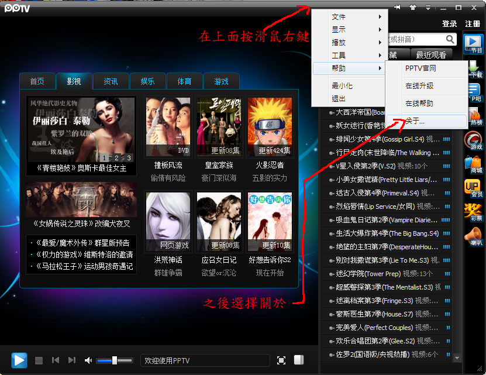The height and width of the screenshot is (375, 486).
Task: Open 好想告诉你S2 thumbnail
Action: pos(270,222)
